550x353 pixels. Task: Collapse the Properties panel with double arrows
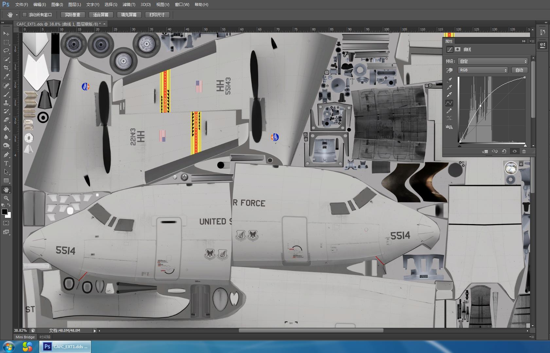point(524,41)
